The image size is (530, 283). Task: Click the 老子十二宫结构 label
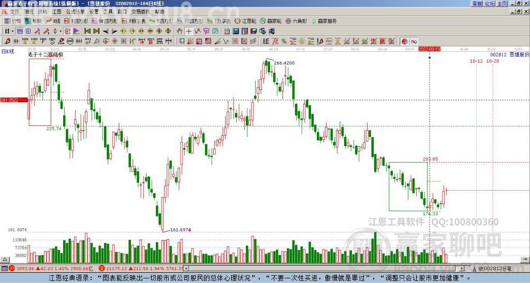pyautogui.click(x=46, y=55)
